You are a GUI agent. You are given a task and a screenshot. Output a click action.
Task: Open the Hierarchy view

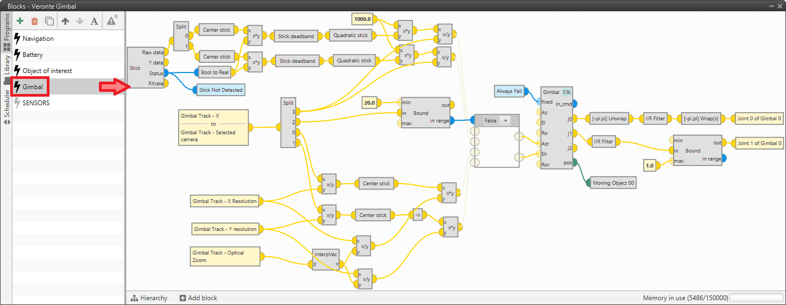coord(149,298)
